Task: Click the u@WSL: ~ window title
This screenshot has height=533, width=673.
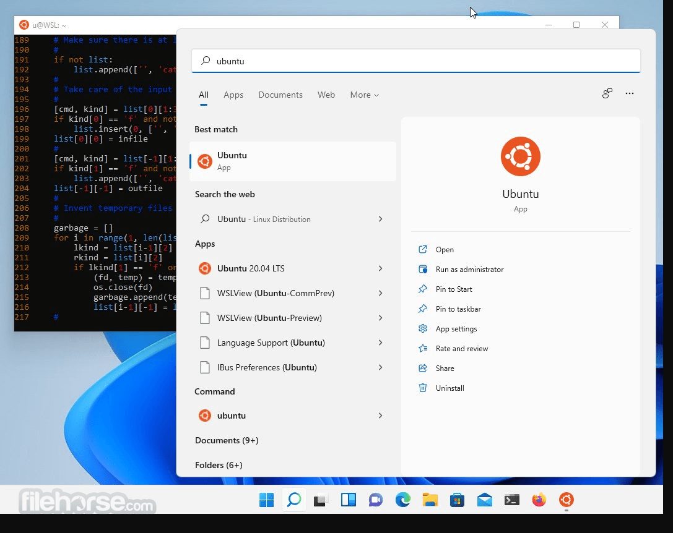Action: click(x=49, y=25)
